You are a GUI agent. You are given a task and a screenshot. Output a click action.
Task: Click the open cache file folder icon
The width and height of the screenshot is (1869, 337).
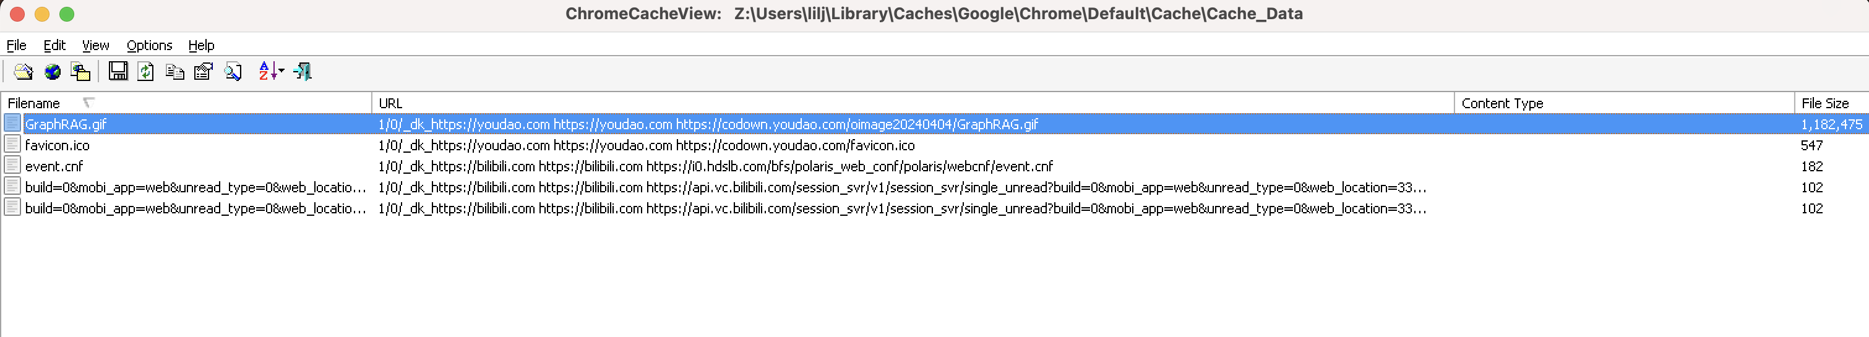tap(24, 71)
